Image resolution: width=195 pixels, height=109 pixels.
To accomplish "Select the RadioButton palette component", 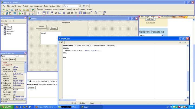I will (x=76, y=13).
